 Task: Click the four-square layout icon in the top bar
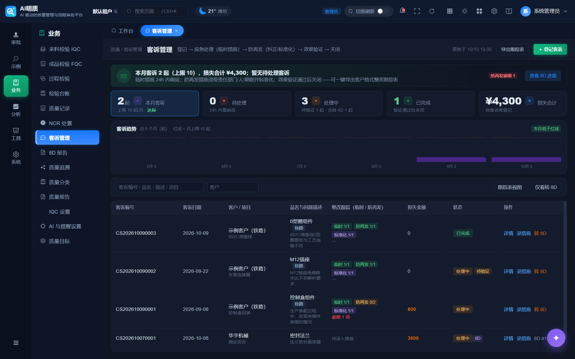(x=479, y=11)
